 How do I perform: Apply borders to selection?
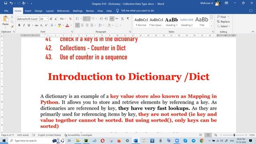[x=116, y=25]
